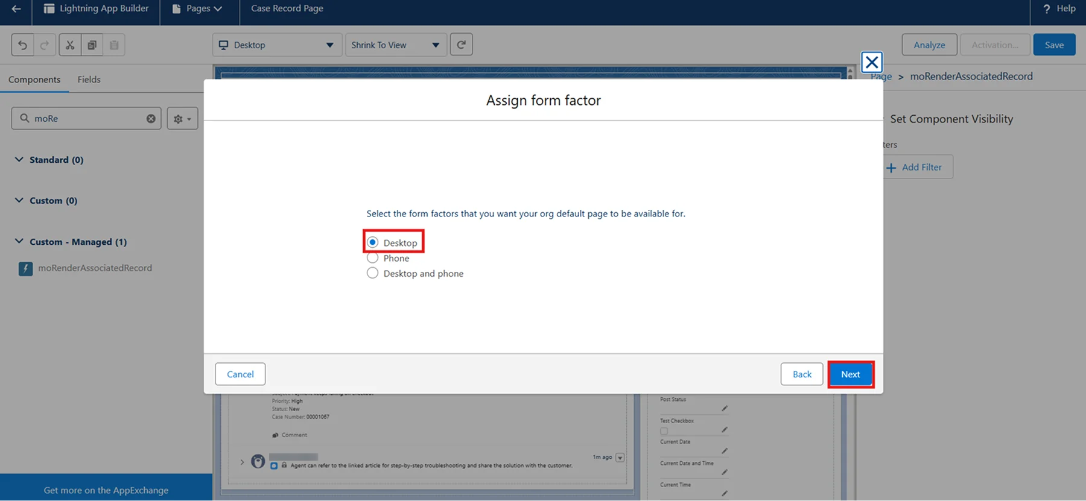Click the feed item avatar icon
The width and height of the screenshot is (1086, 501).
coord(258,461)
